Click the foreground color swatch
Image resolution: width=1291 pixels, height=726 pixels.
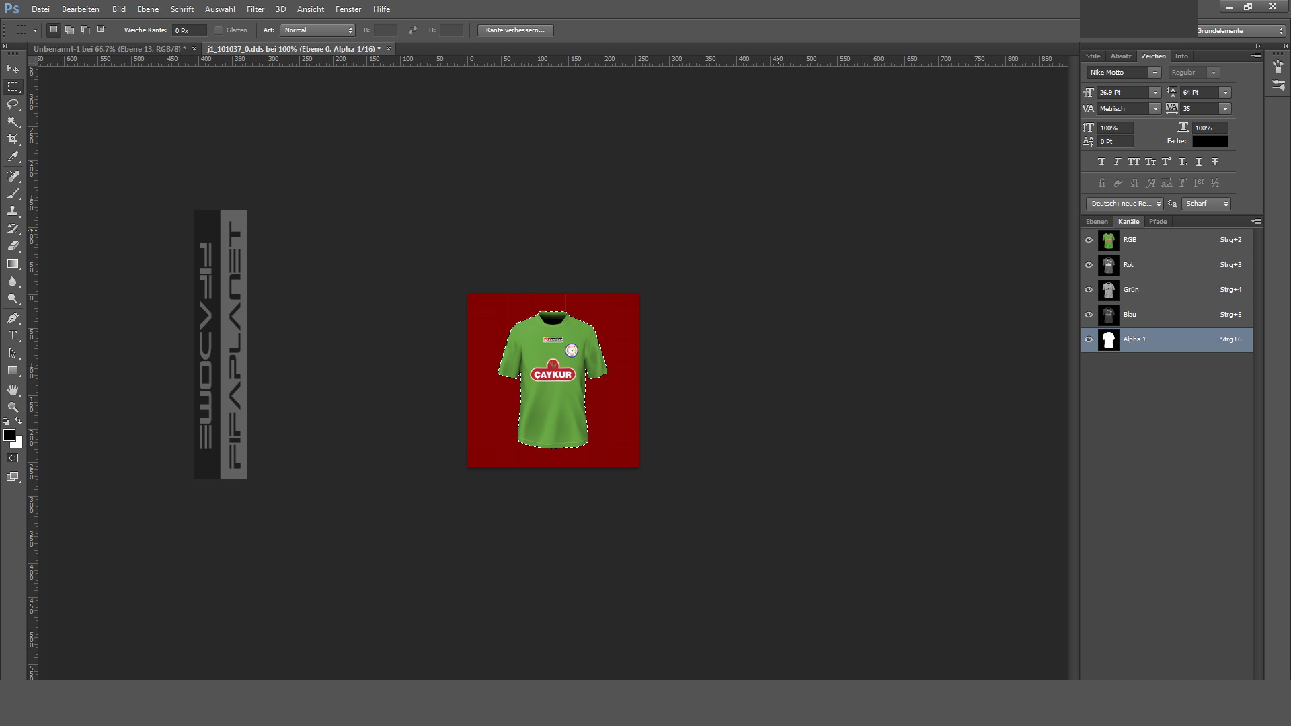9,436
